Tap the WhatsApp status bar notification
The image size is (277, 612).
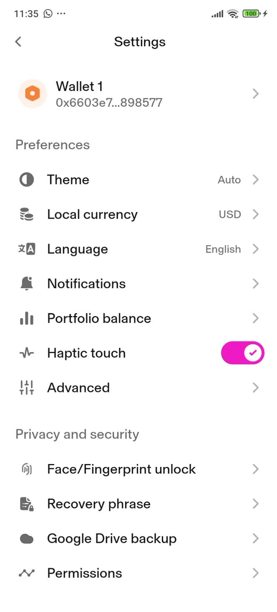[48, 14]
